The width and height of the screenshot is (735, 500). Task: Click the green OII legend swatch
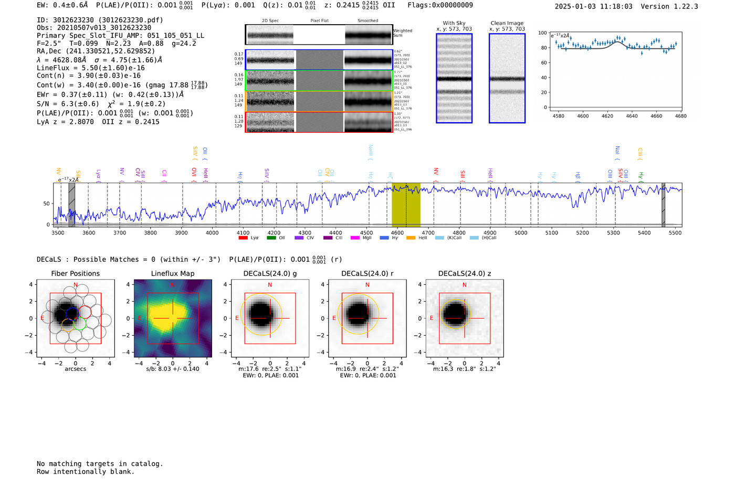[271, 238]
